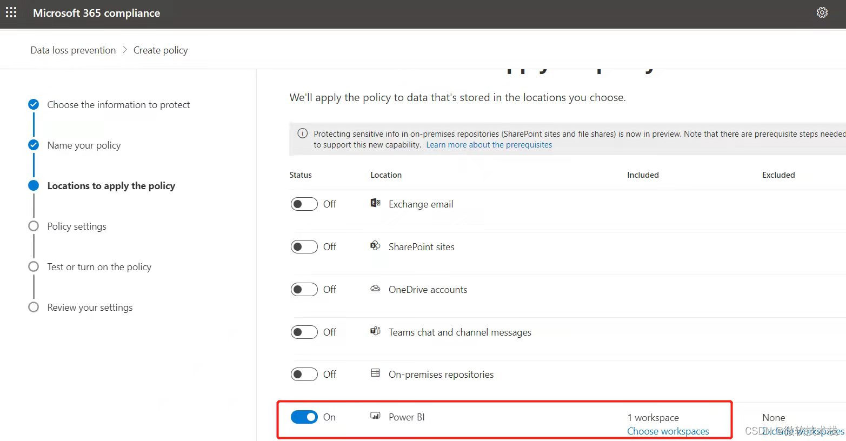Viewport: 846px width, 441px height.
Task: Open the Policy settings step
Action: tap(77, 226)
